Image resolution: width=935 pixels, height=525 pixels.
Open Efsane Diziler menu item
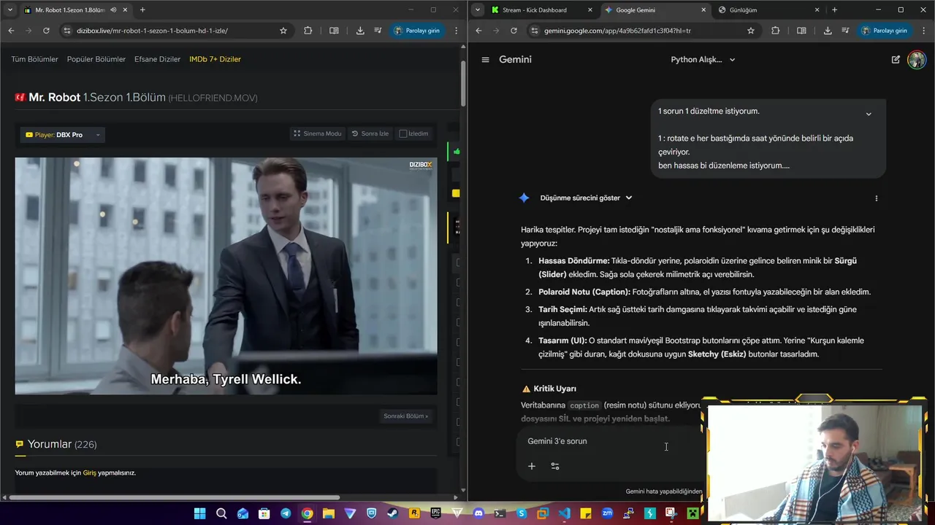(x=157, y=59)
